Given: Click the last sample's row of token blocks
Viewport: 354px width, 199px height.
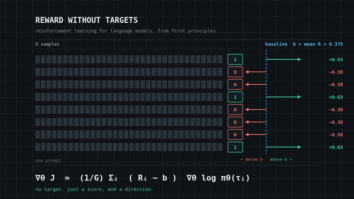Looking at the screenshot, I should pyautogui.click(x=129, y=147).
